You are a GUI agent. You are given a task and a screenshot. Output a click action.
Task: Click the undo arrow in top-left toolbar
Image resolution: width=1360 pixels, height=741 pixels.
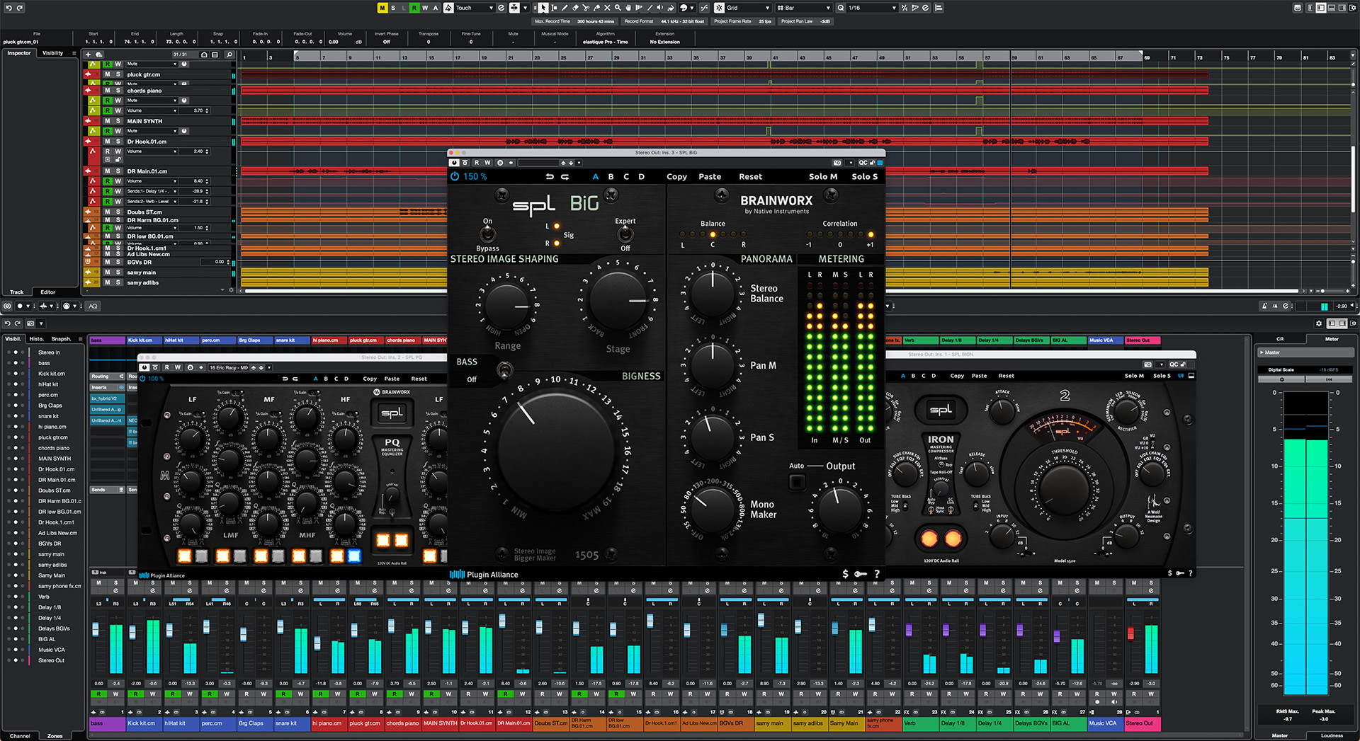pos(9,8)
